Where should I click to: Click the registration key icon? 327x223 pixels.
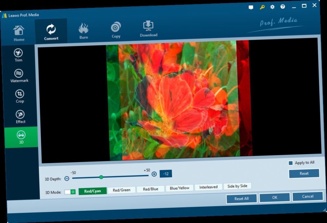262,7
